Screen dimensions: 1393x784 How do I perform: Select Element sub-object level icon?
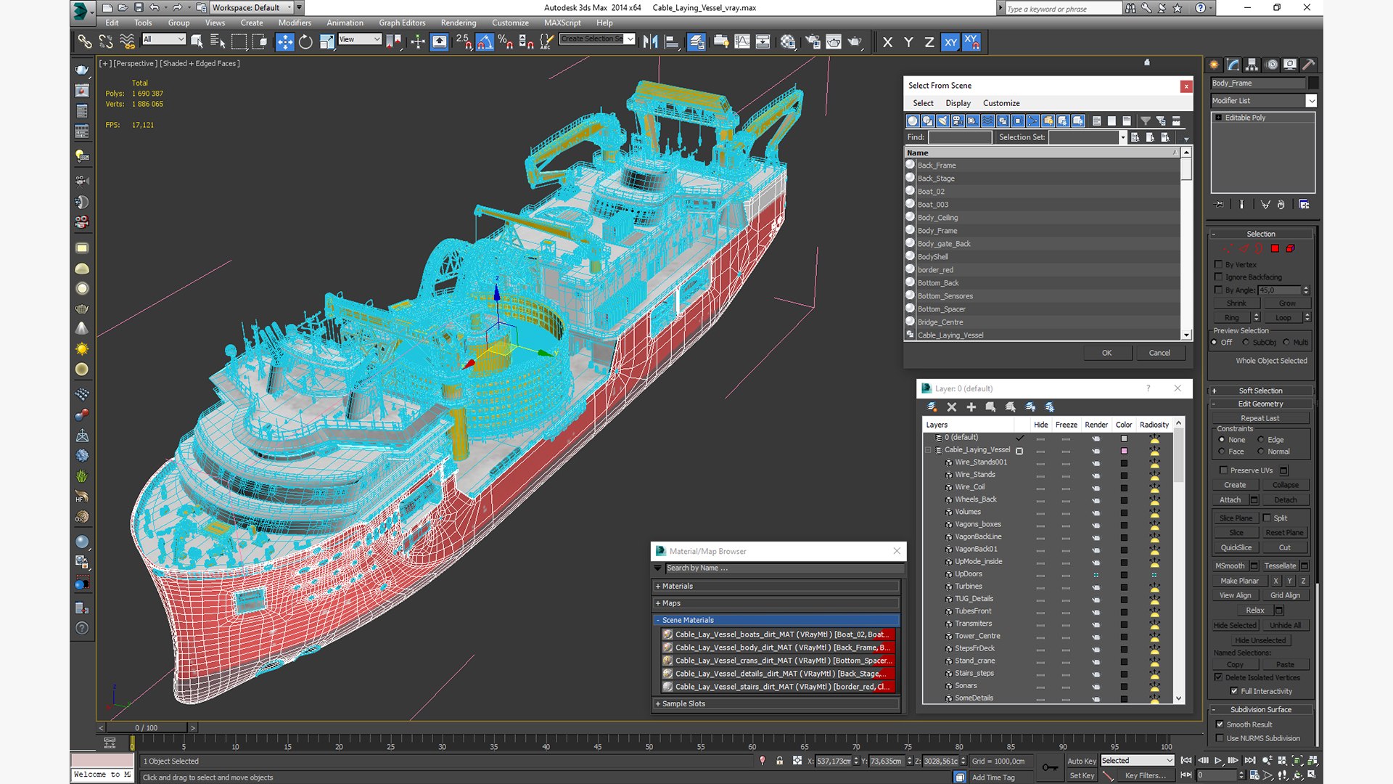click(x=1290, y=249)
